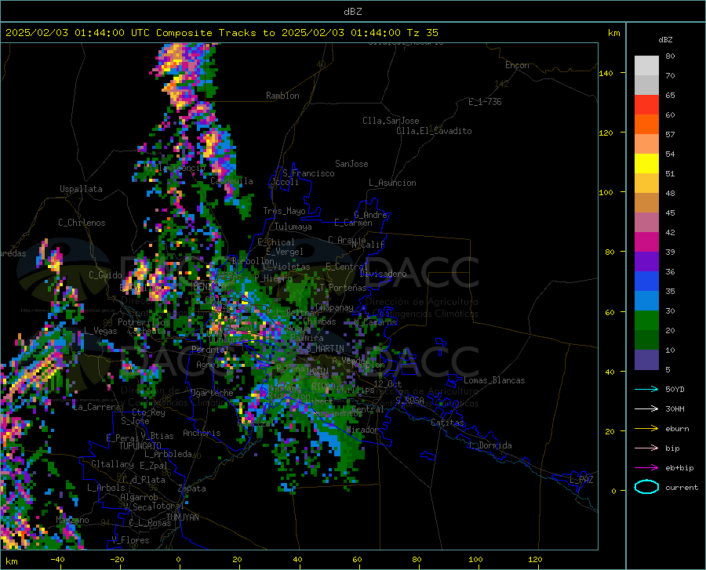This screenshot has width=706, height=570.
Task: Click the Clla.El_Cavadito map label
Action: pyautogui.click(x=434, y=131)
